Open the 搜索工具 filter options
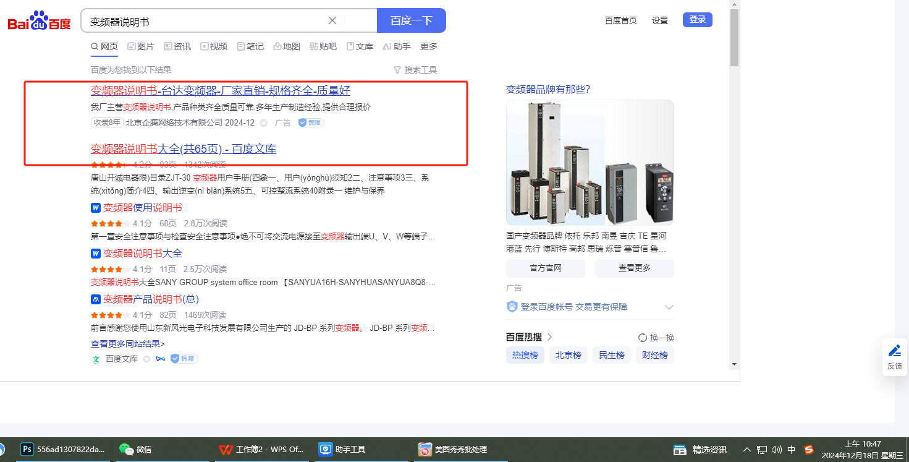The height and width of the screenshot is (462, 909). (415, 70)
